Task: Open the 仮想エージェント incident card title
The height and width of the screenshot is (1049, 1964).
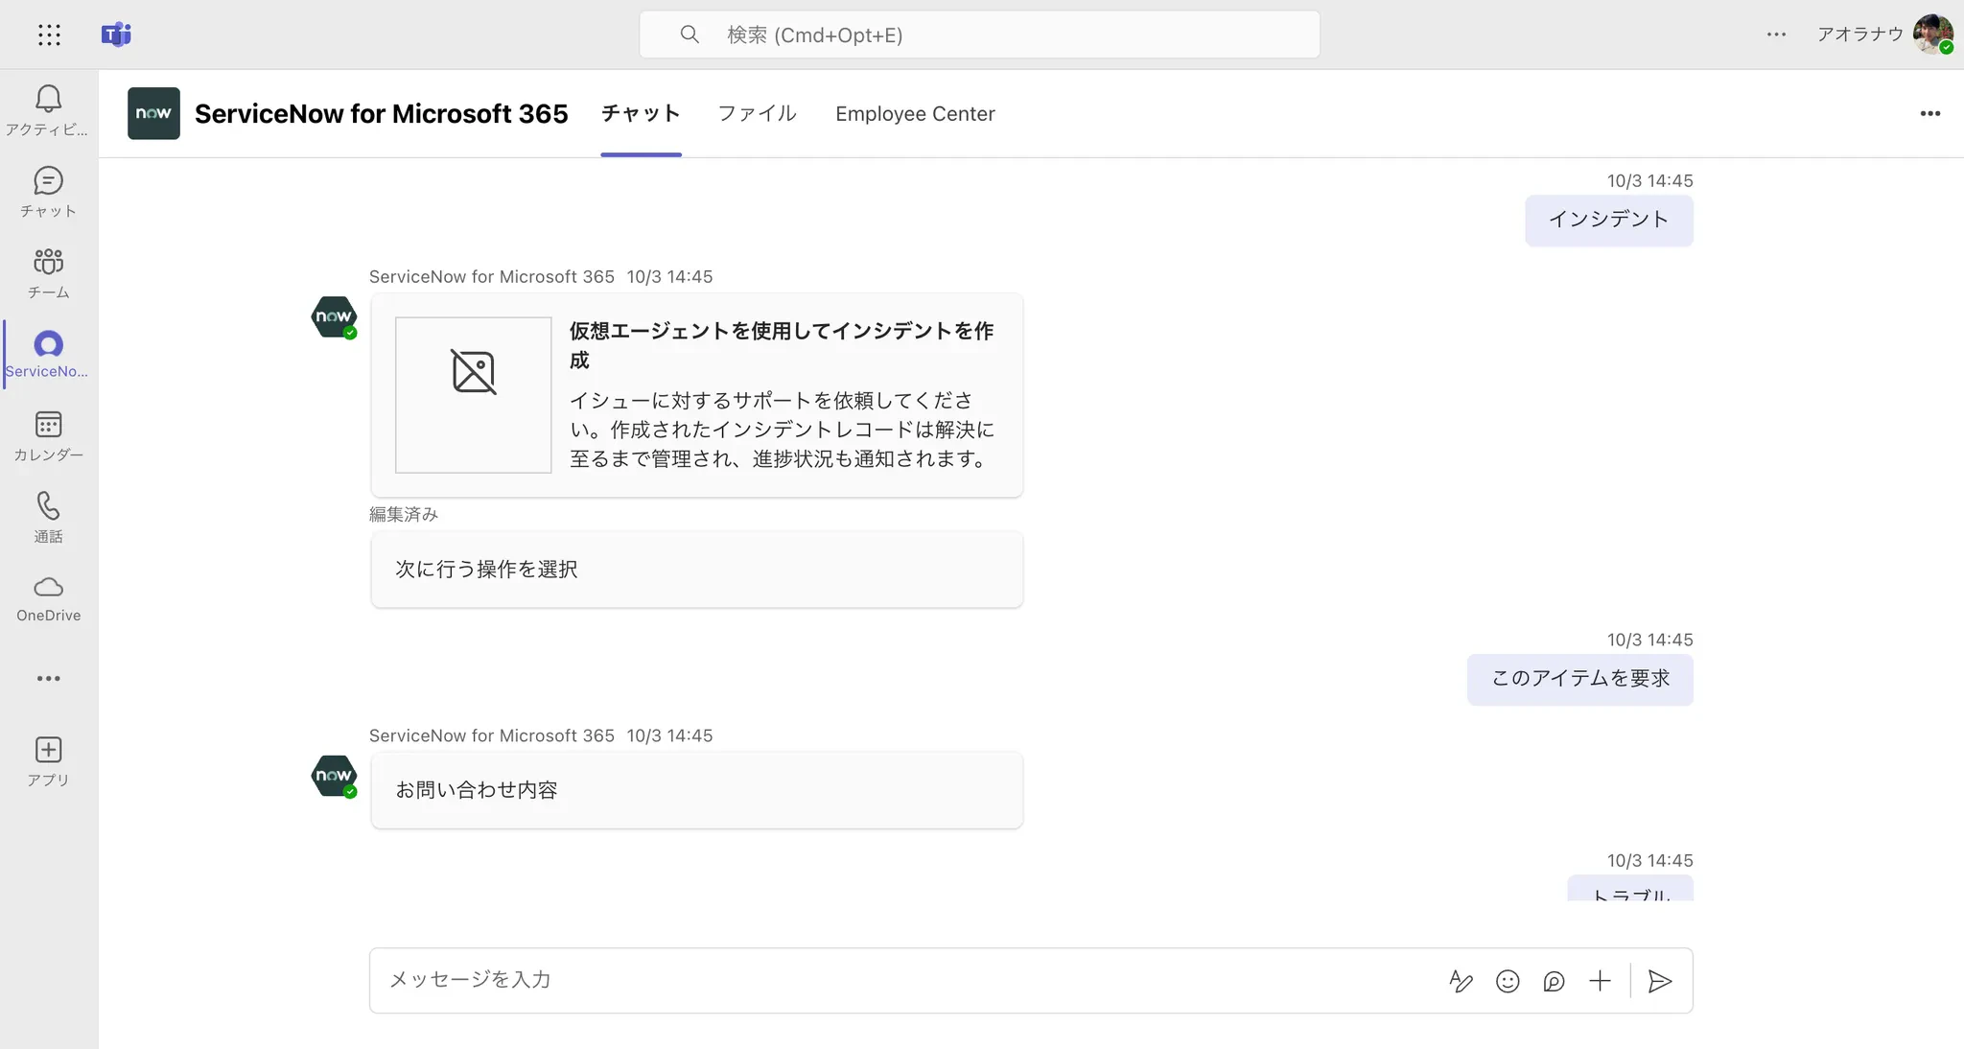Action: (x=783, y=345)
